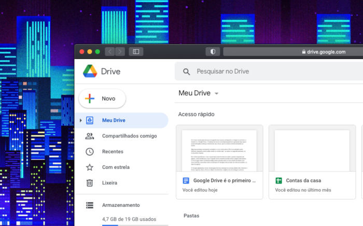Click the Armazenamento storage icon
Screen dimensions: 363x226
(x=90, y=205)
